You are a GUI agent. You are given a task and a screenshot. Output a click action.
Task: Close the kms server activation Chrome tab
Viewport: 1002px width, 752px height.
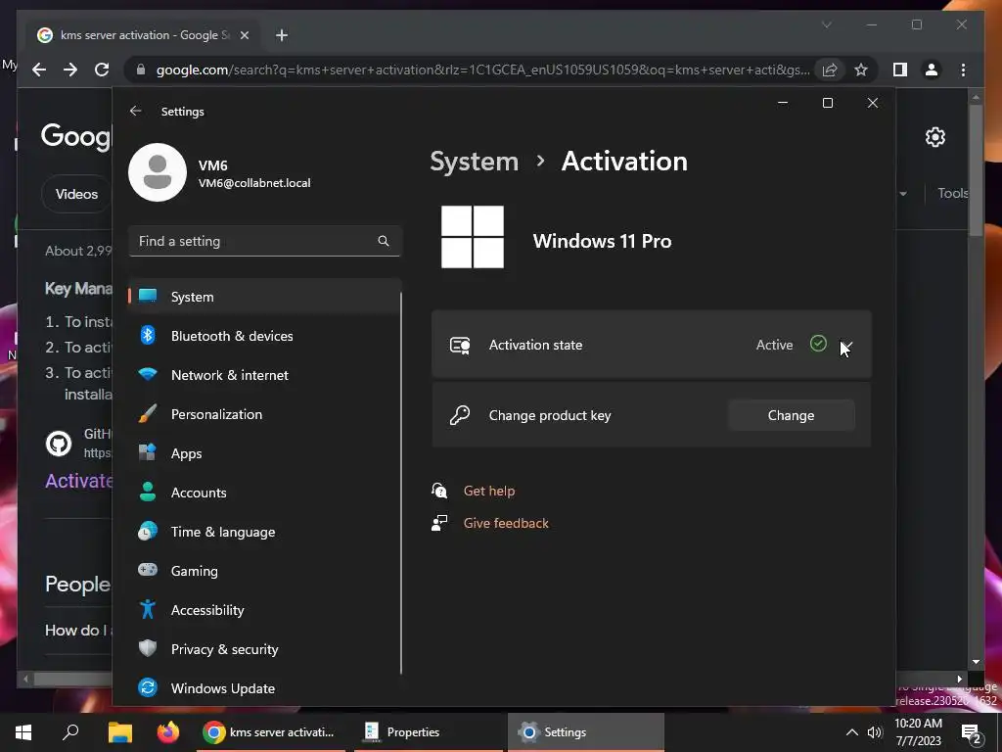pos(244,35)
